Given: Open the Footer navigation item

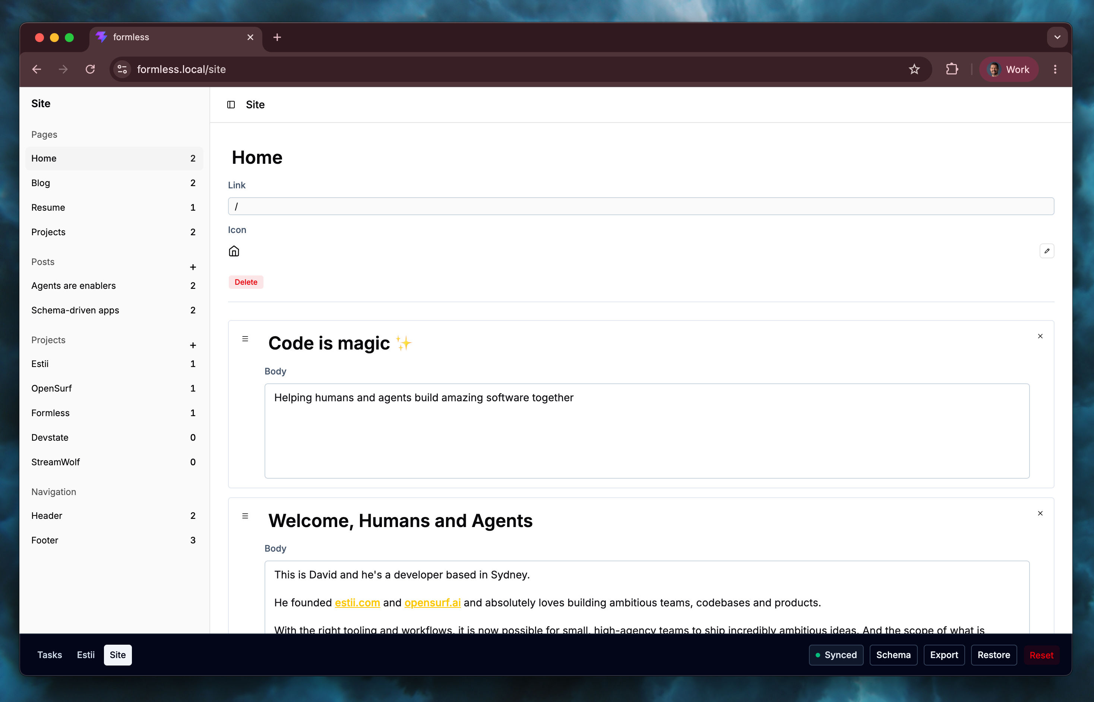Looking at the screenshot, I should [114, 540].
